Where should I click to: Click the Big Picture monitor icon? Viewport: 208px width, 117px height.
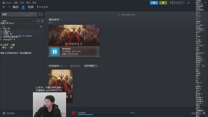pos(188,3)
